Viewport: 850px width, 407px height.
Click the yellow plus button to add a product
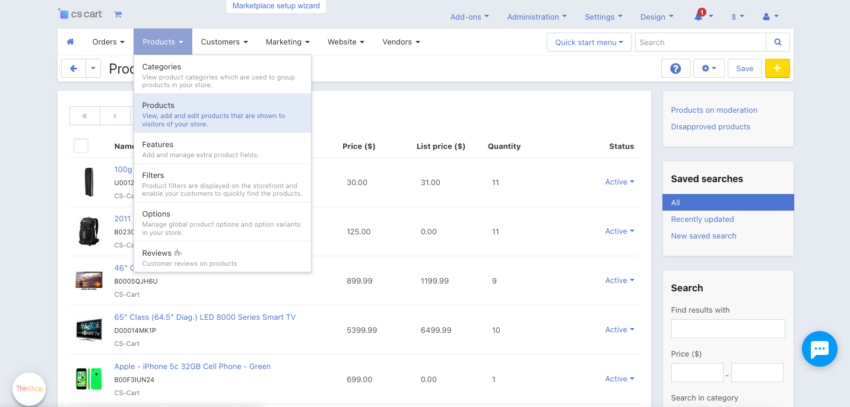[777, 68]
